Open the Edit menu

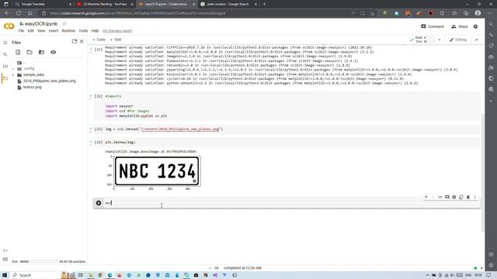coord(31,31)
